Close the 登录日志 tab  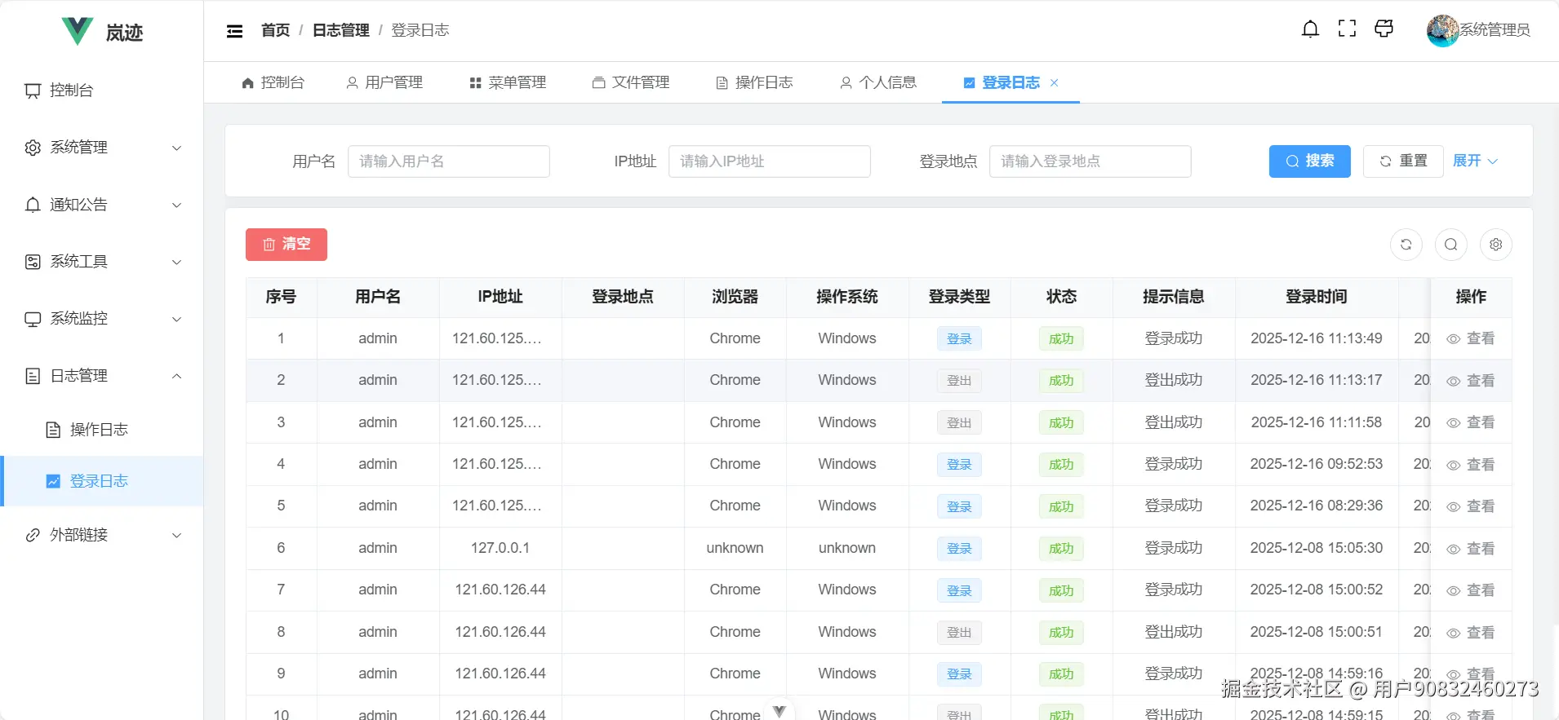point(1055,82)
